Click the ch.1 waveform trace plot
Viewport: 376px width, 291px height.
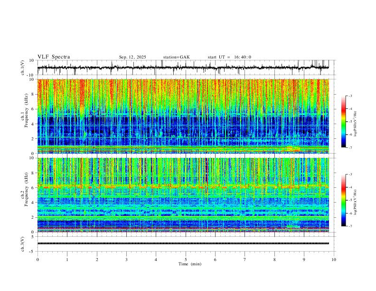point(183,68)
